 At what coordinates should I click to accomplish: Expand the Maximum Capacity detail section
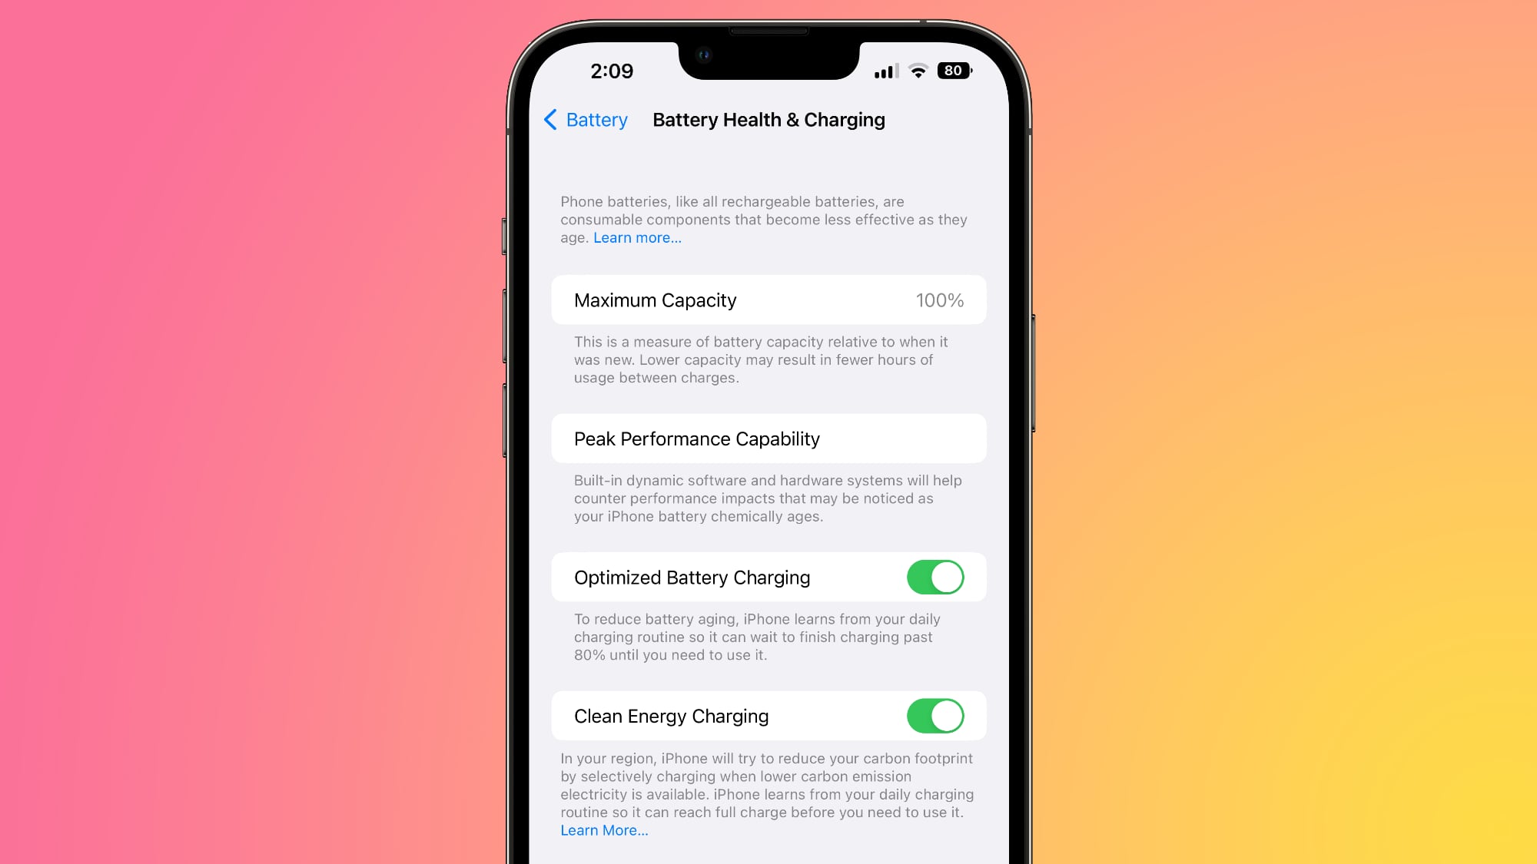pos(768,300)
